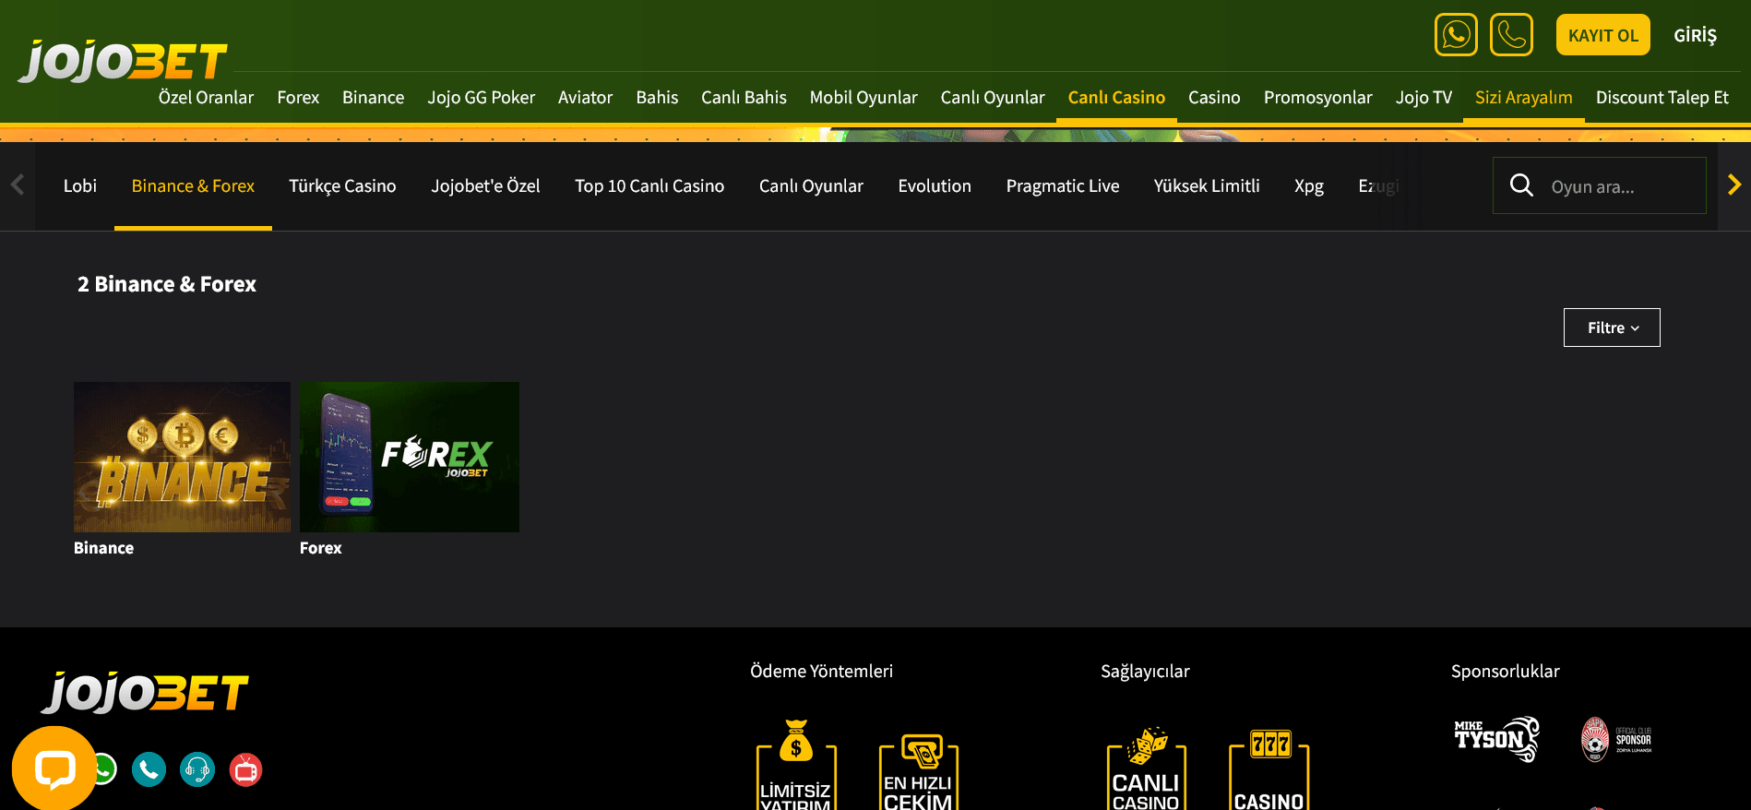1751x810 pixels.
Task: Open Forex in main navigation
Action: [x=298, y=97]
